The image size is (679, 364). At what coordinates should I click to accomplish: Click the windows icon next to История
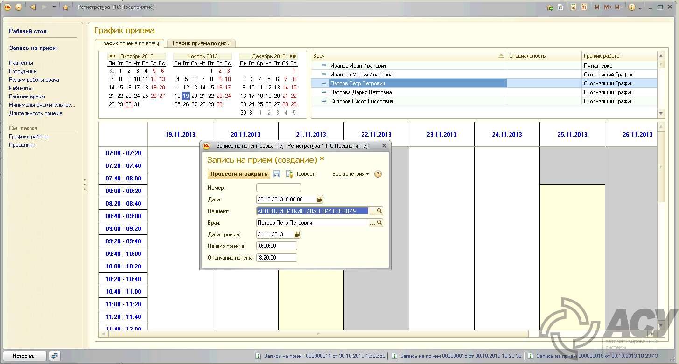click(x=55, y=356)
